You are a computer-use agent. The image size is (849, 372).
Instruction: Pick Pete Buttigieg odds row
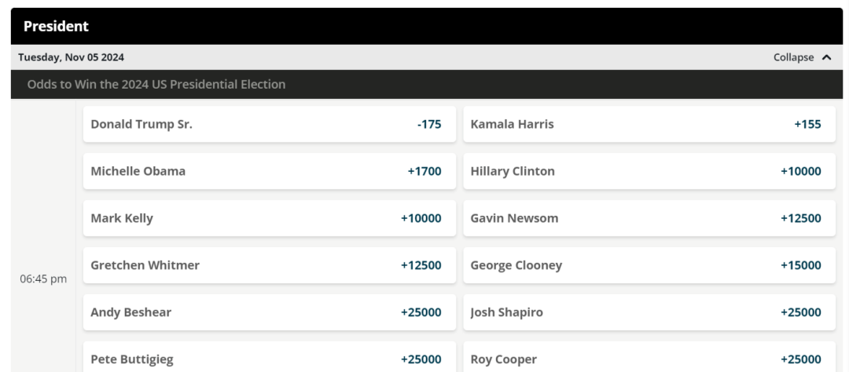pyautogui.click(x=270, y=357)
